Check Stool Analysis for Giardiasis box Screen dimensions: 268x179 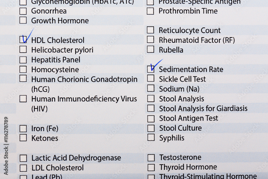(151, 108)
